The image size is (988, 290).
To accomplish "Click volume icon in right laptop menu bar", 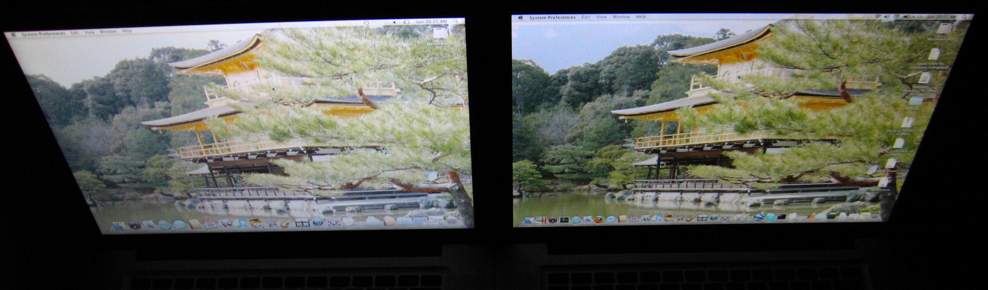I will coord(887,16).
